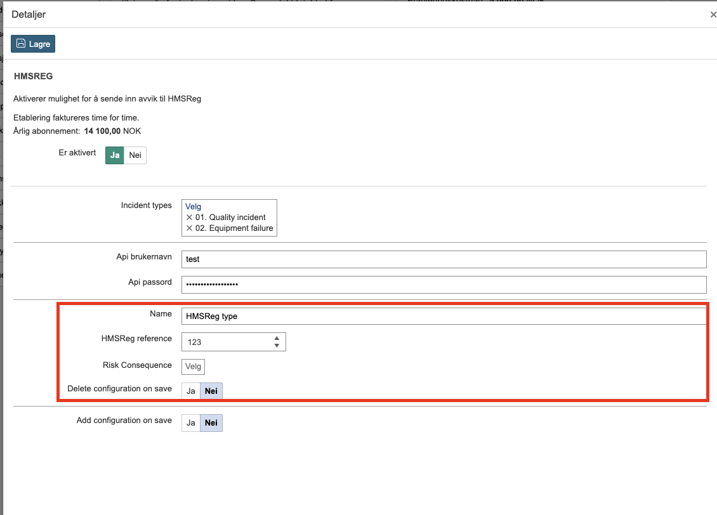717x515 pixels.
Task: Click the Api brukernavn field
Action: [443, 259]
